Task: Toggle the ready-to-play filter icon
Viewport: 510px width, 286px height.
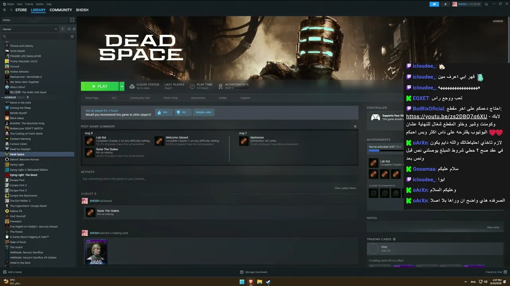Action: tap(74, 29)
